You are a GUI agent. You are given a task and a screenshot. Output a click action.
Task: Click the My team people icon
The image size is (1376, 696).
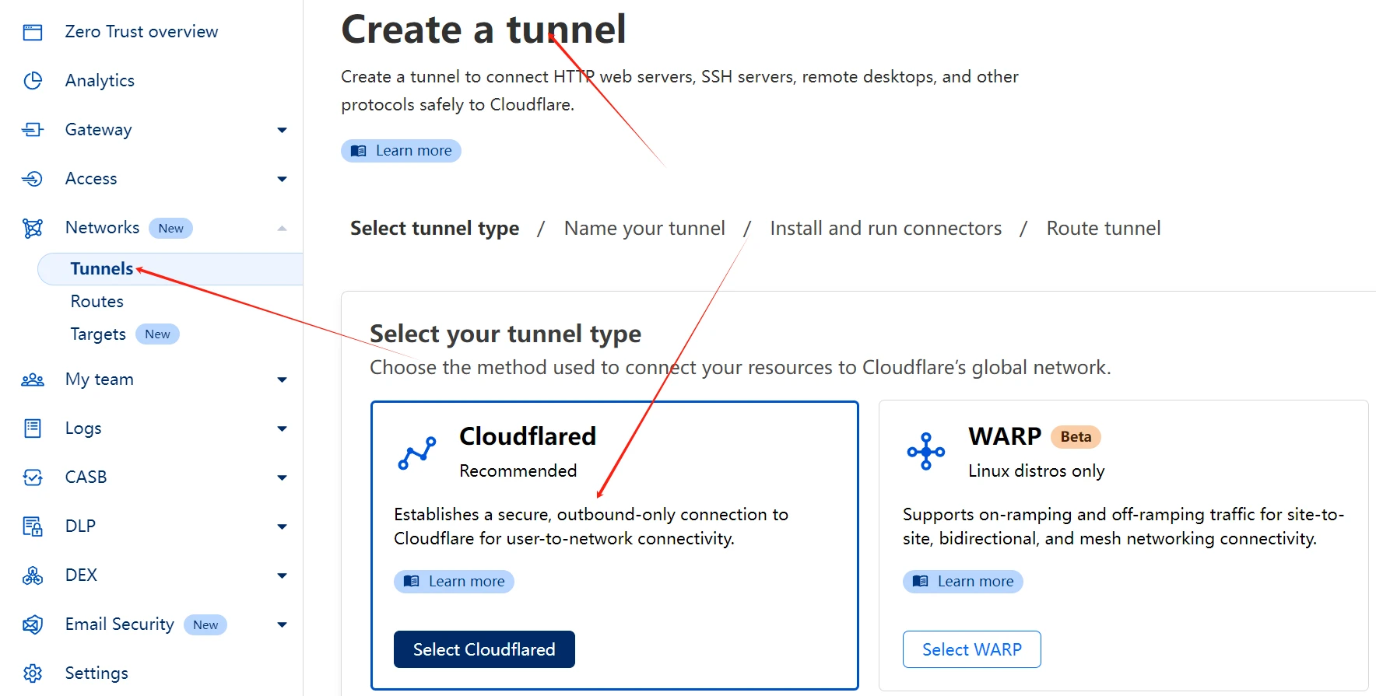tap(33, 379)
